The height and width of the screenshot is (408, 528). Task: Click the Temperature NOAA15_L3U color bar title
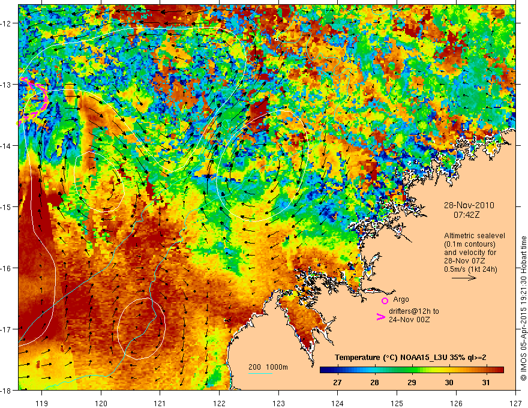point(410,358)
